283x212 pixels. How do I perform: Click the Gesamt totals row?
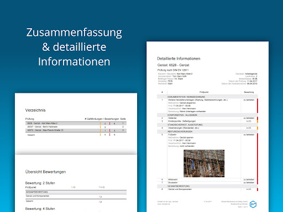76,135
